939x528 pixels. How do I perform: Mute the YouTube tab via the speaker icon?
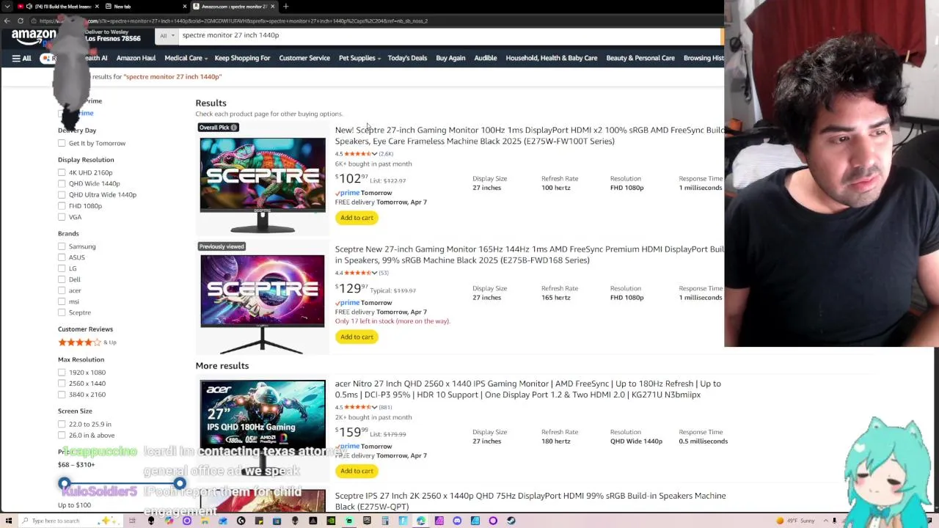click(x=29, y=7)
